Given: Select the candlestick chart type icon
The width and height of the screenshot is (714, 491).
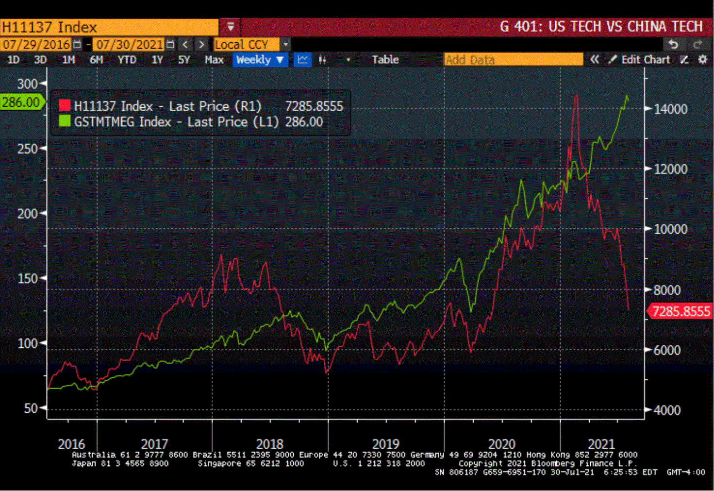Looking at the screenshot, I should click(322, 60).
